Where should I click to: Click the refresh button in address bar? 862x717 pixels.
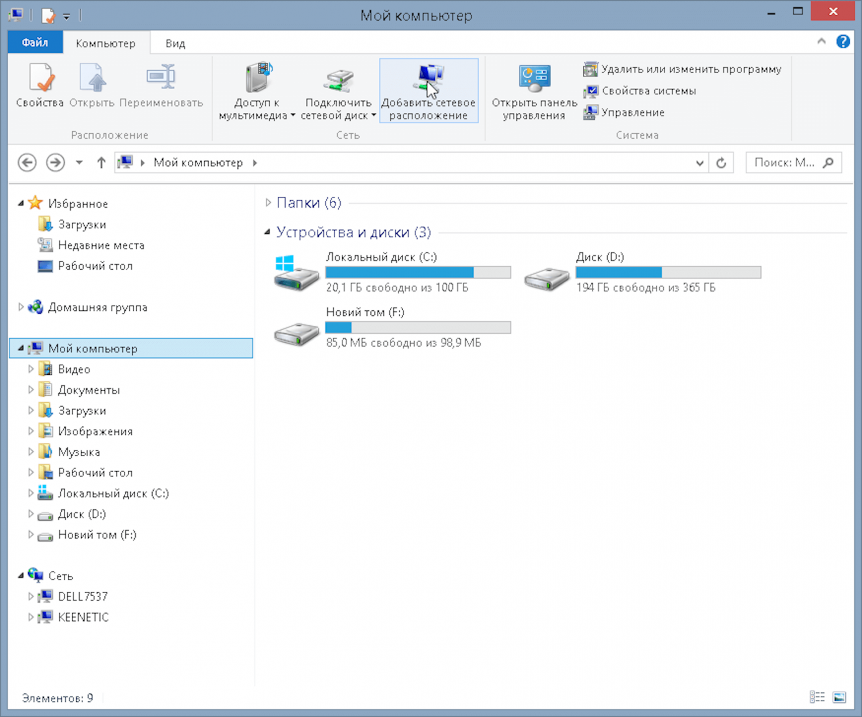(x=721, y=163)
